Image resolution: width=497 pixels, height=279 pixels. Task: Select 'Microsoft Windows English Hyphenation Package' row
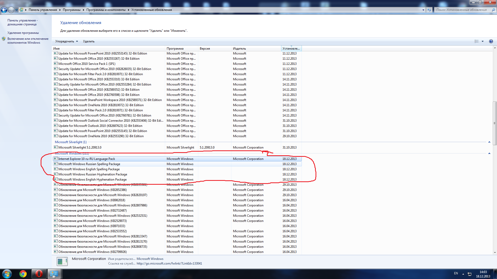(x=177, y=180)
